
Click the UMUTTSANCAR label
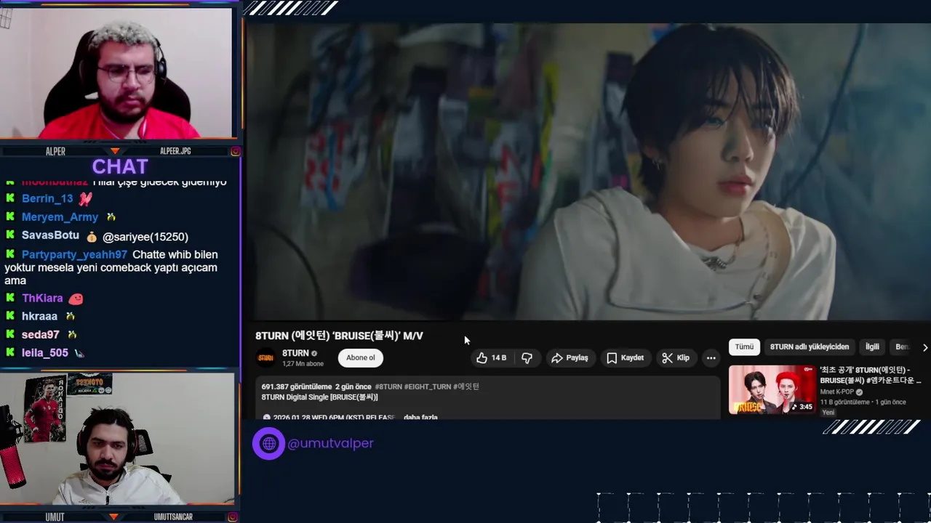tap(173, 516)
